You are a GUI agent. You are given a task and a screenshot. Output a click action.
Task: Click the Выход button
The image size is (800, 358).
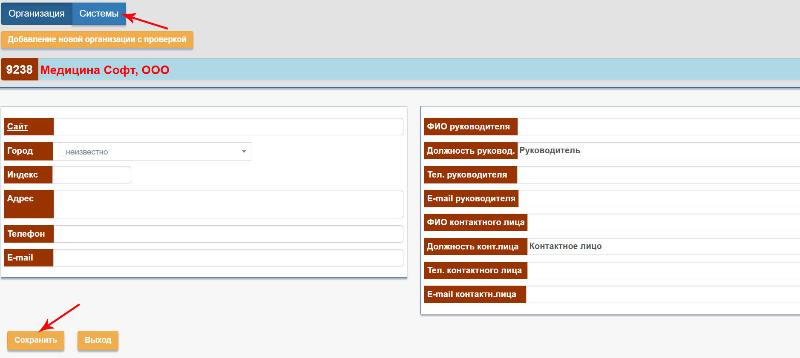click(98, 340)
